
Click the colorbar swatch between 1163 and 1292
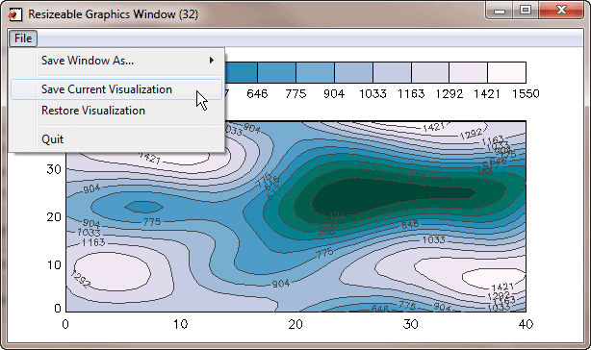[430, 73]
